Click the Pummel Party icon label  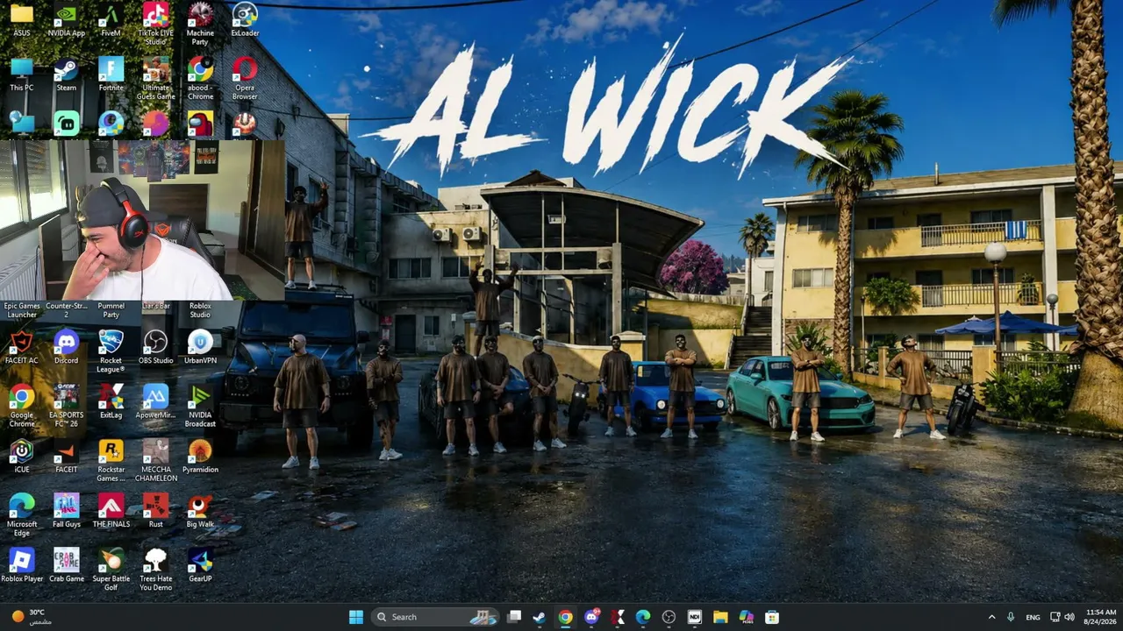(111, 310)
